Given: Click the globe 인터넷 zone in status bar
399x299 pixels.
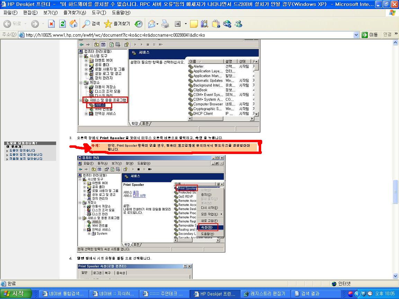Looking at the screenshot, I should [341, 283].
